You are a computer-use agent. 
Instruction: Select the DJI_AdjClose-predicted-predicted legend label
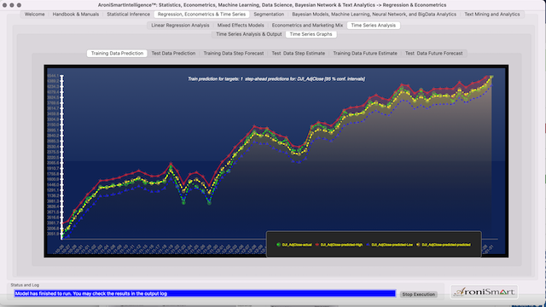[x=446, y=245]
